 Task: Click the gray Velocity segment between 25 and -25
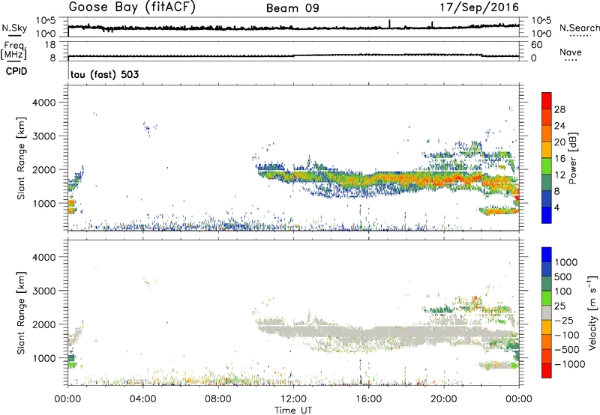[x=547, y=312]
